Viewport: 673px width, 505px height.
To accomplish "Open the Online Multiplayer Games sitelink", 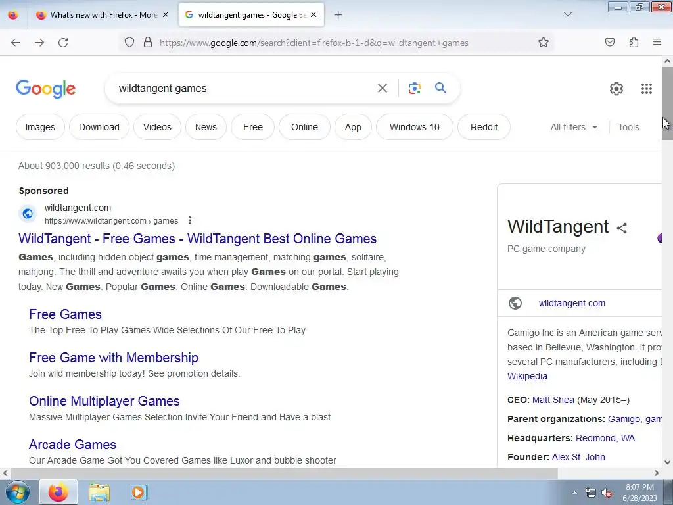I will point(104,401).
